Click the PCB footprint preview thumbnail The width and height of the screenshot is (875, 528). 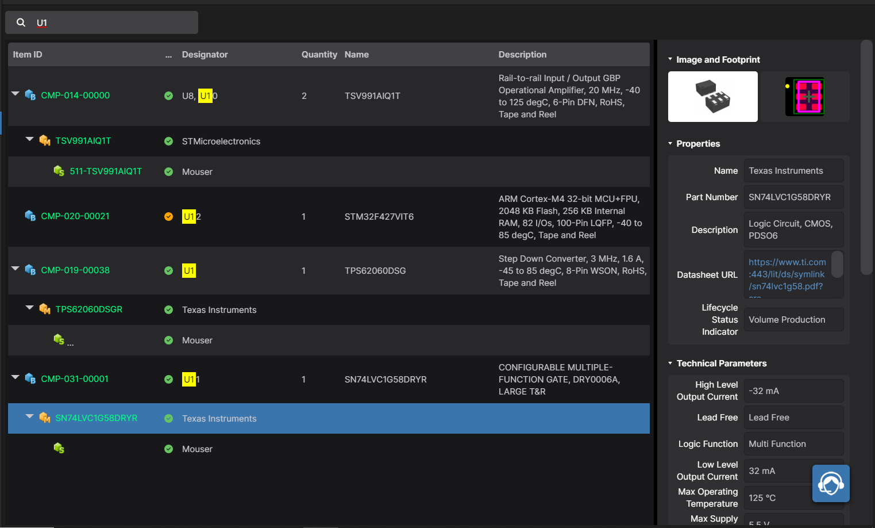805,97
